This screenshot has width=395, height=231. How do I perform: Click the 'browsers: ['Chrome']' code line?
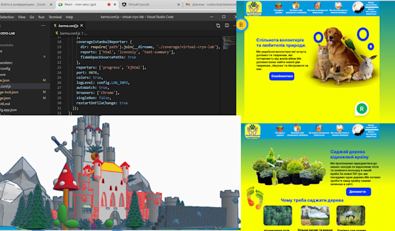(x=98, y=93)
